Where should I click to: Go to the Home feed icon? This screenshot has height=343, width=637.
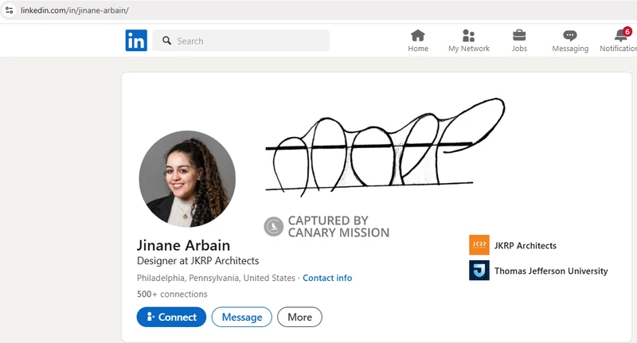tap(417, 35)
